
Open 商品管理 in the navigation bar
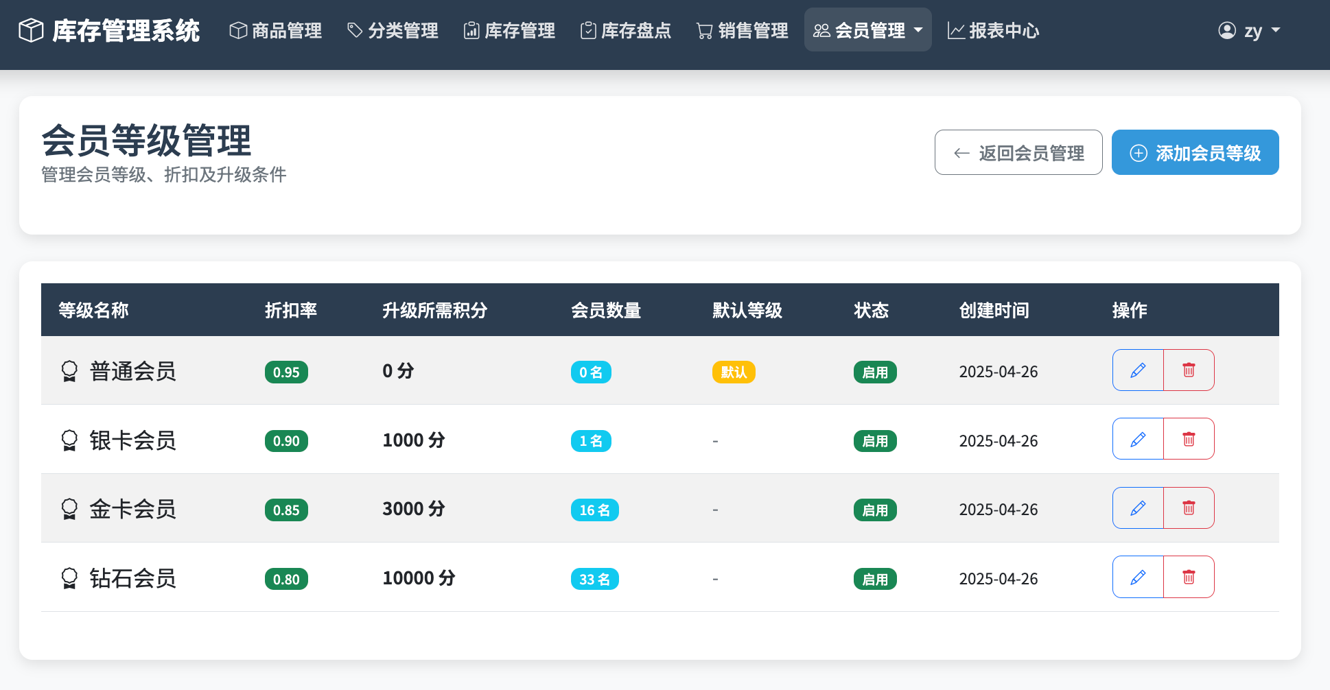(x=276, y=31)
